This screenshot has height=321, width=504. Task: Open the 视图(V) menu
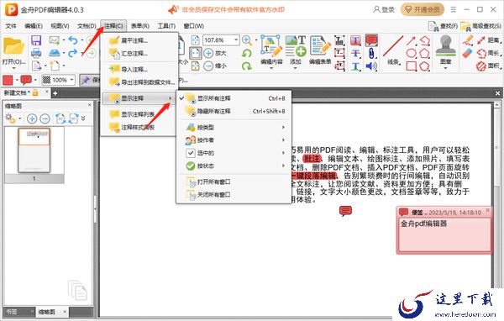point(60,26)
